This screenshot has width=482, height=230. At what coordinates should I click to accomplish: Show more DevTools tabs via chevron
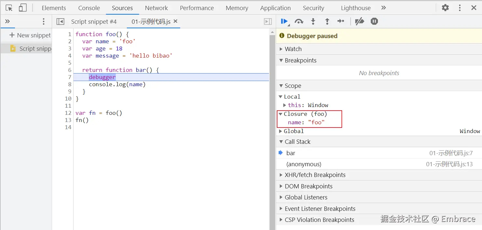[x=383, y=8]
